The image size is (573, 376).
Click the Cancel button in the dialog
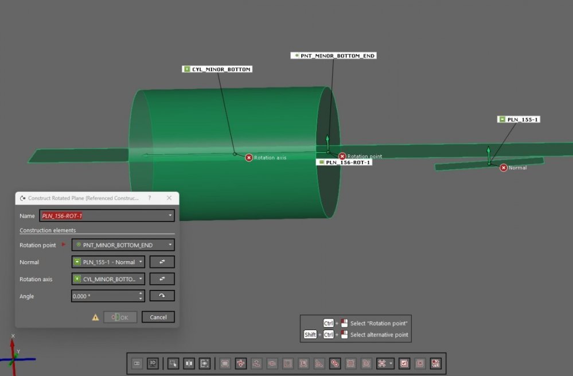158,316
